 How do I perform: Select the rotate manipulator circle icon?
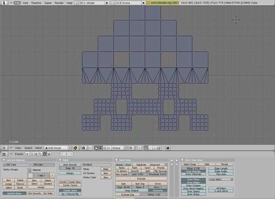105,148
